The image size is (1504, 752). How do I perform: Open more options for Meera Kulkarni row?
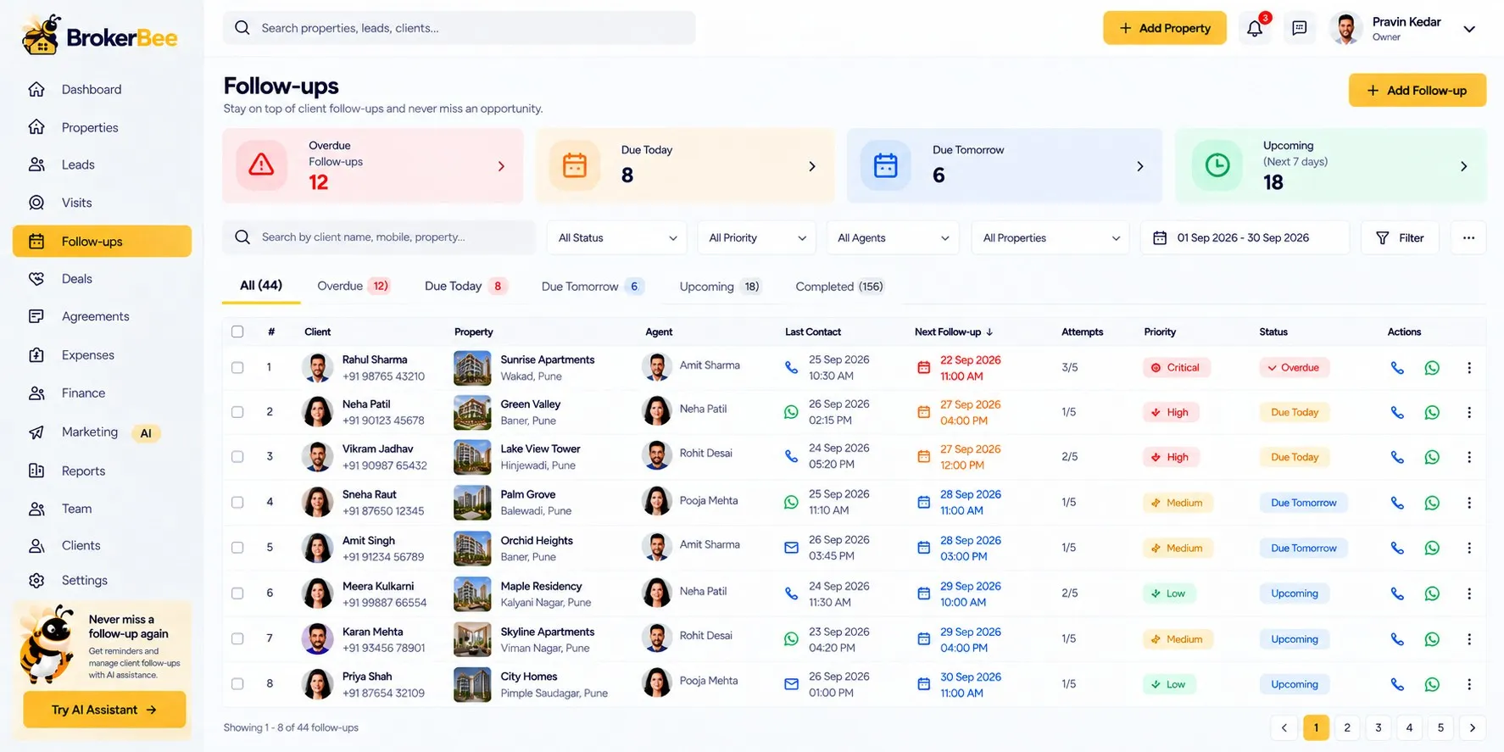[1469, 593]
